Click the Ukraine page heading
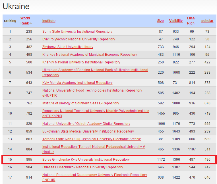The height and width of the screenshot is (184, 217). point(16,7)
